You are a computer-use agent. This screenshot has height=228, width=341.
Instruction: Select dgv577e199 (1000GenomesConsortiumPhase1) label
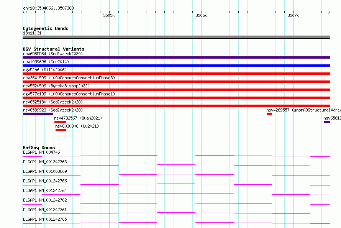point(69,94)
